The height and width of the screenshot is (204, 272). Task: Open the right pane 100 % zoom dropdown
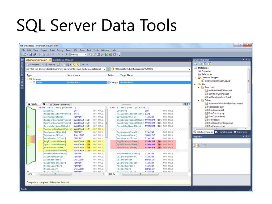(118, 174)
